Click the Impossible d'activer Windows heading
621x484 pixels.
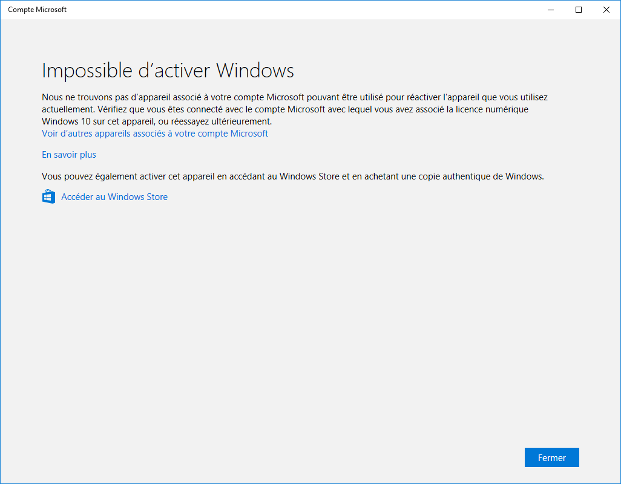point(168,71)
